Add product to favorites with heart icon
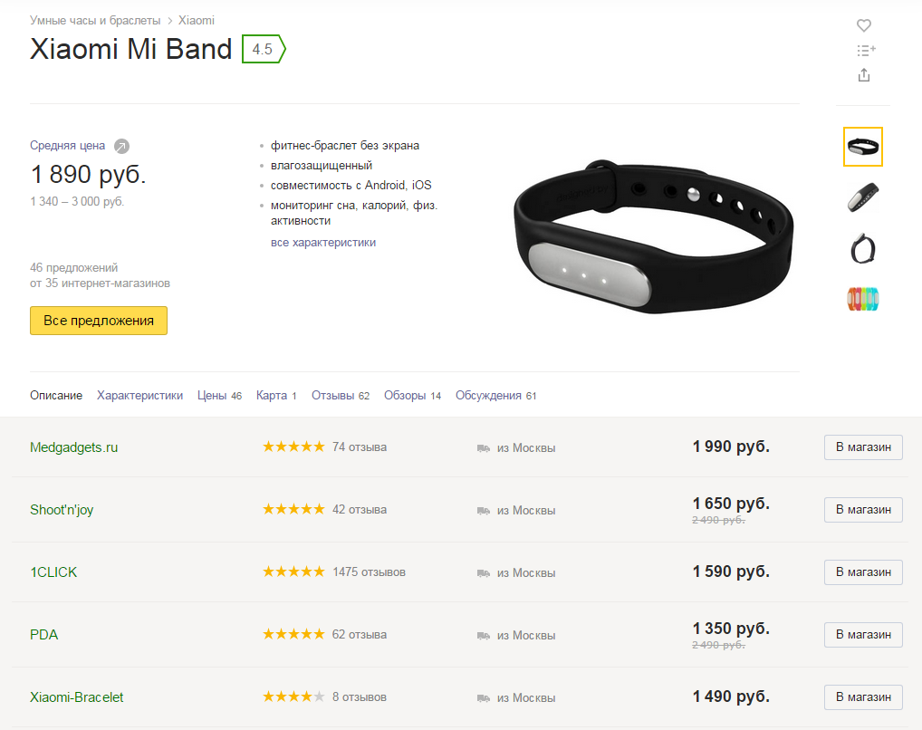Image resolution: width=922 pixels, height=730 pixels. [864, 25]
